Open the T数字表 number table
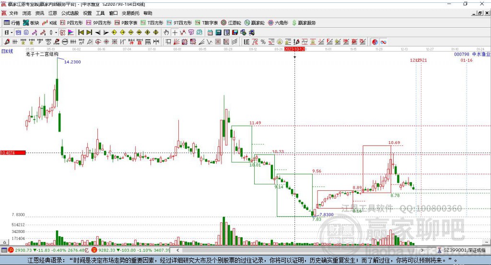Viewport: 491px width, 265px height. (x=206, y=23)
